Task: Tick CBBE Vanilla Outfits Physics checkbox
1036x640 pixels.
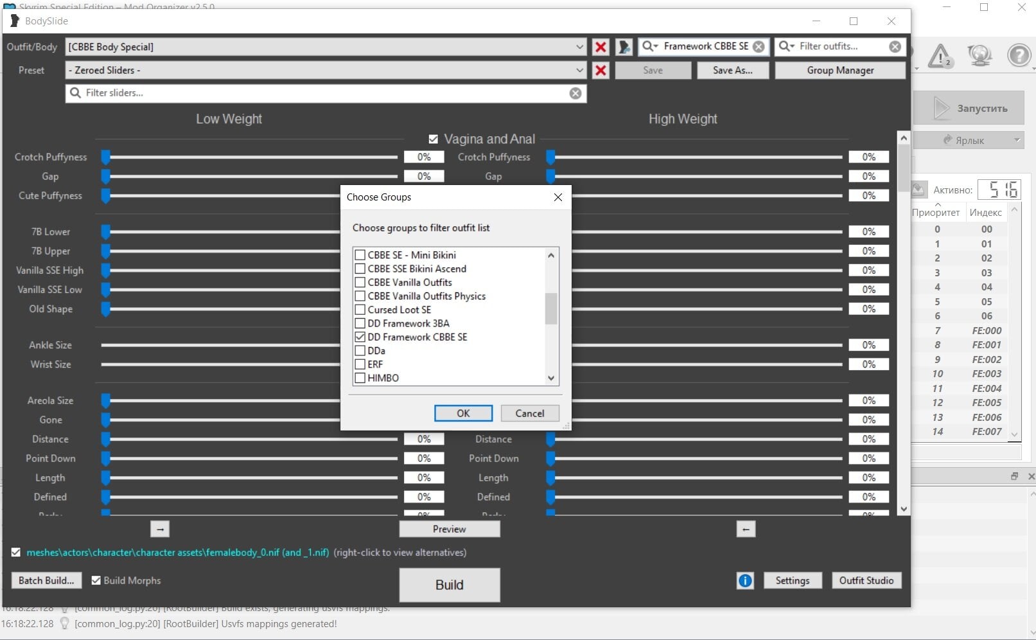Action: pyautogui.click(x=360, y=296)
